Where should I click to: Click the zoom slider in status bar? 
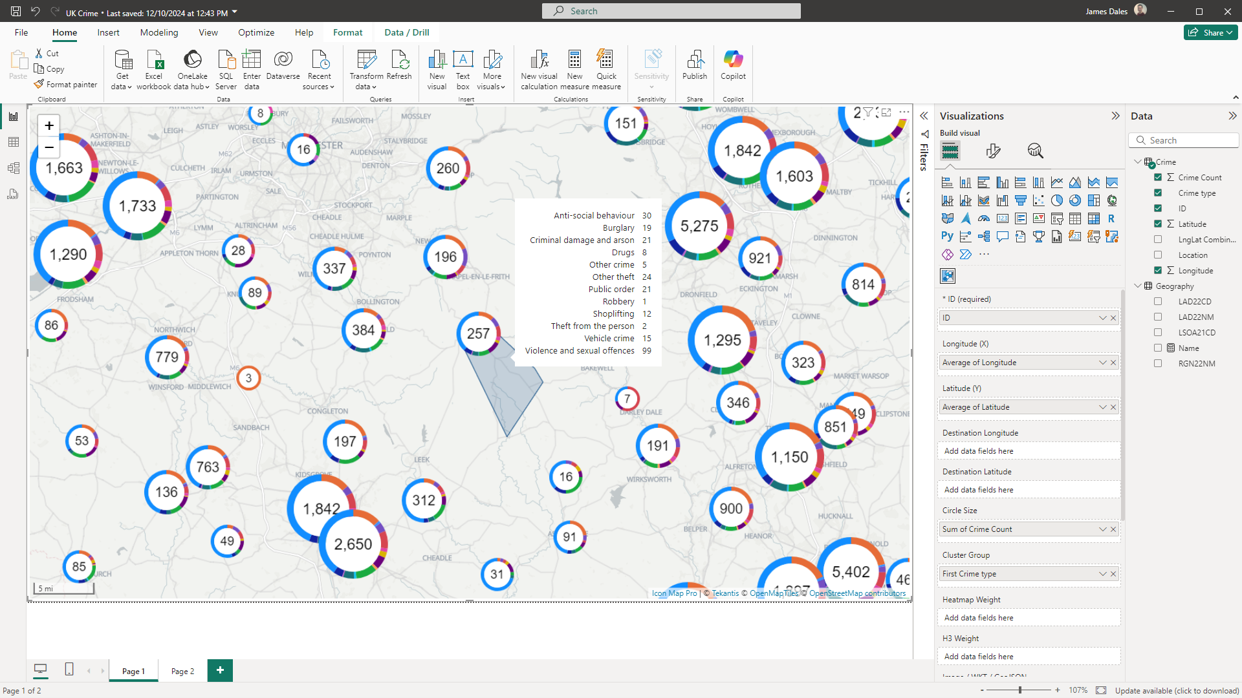1020,690
